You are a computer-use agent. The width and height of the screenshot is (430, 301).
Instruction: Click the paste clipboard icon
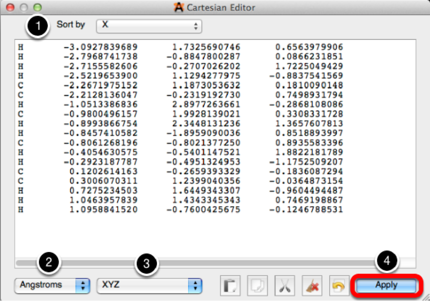[230, 285]
